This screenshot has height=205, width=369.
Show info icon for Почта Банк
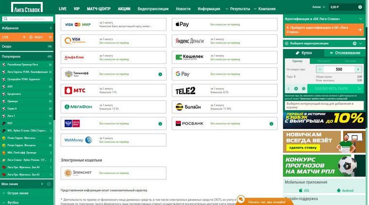point(160,124)
